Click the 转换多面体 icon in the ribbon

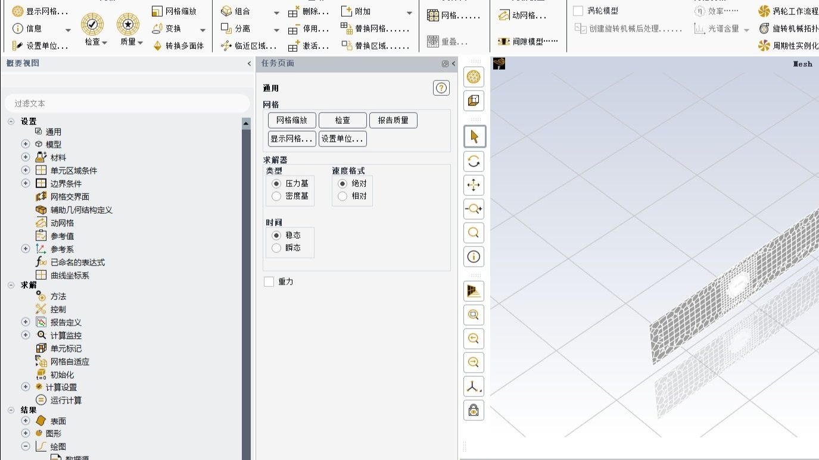tap(157, 46)
